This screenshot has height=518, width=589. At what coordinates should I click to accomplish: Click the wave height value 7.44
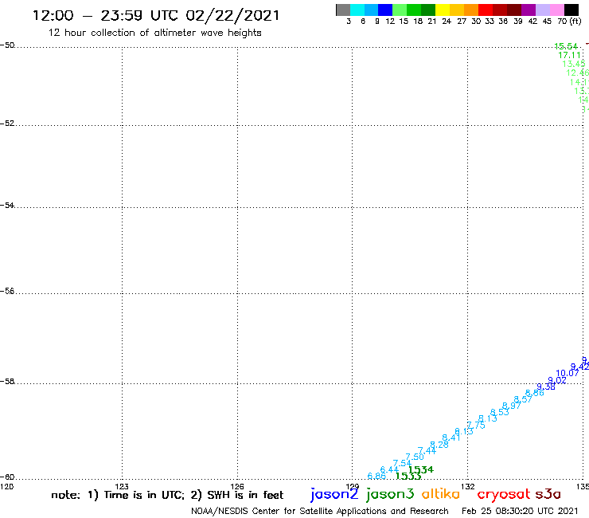pos(427,451)
